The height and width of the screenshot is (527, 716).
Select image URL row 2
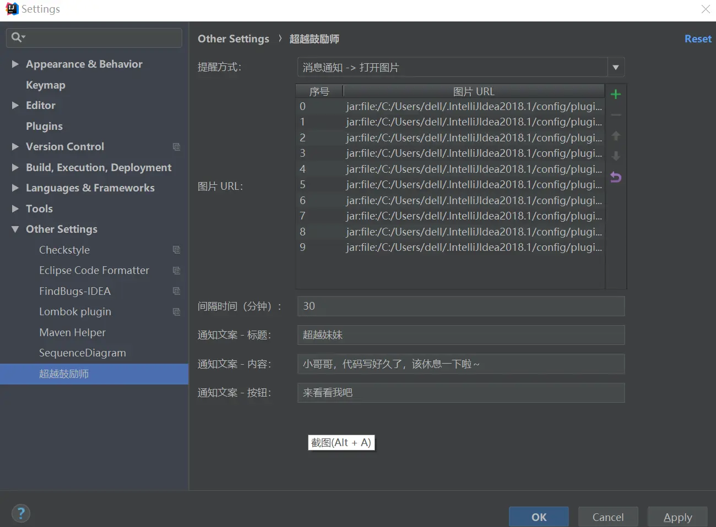click(451, 138)
